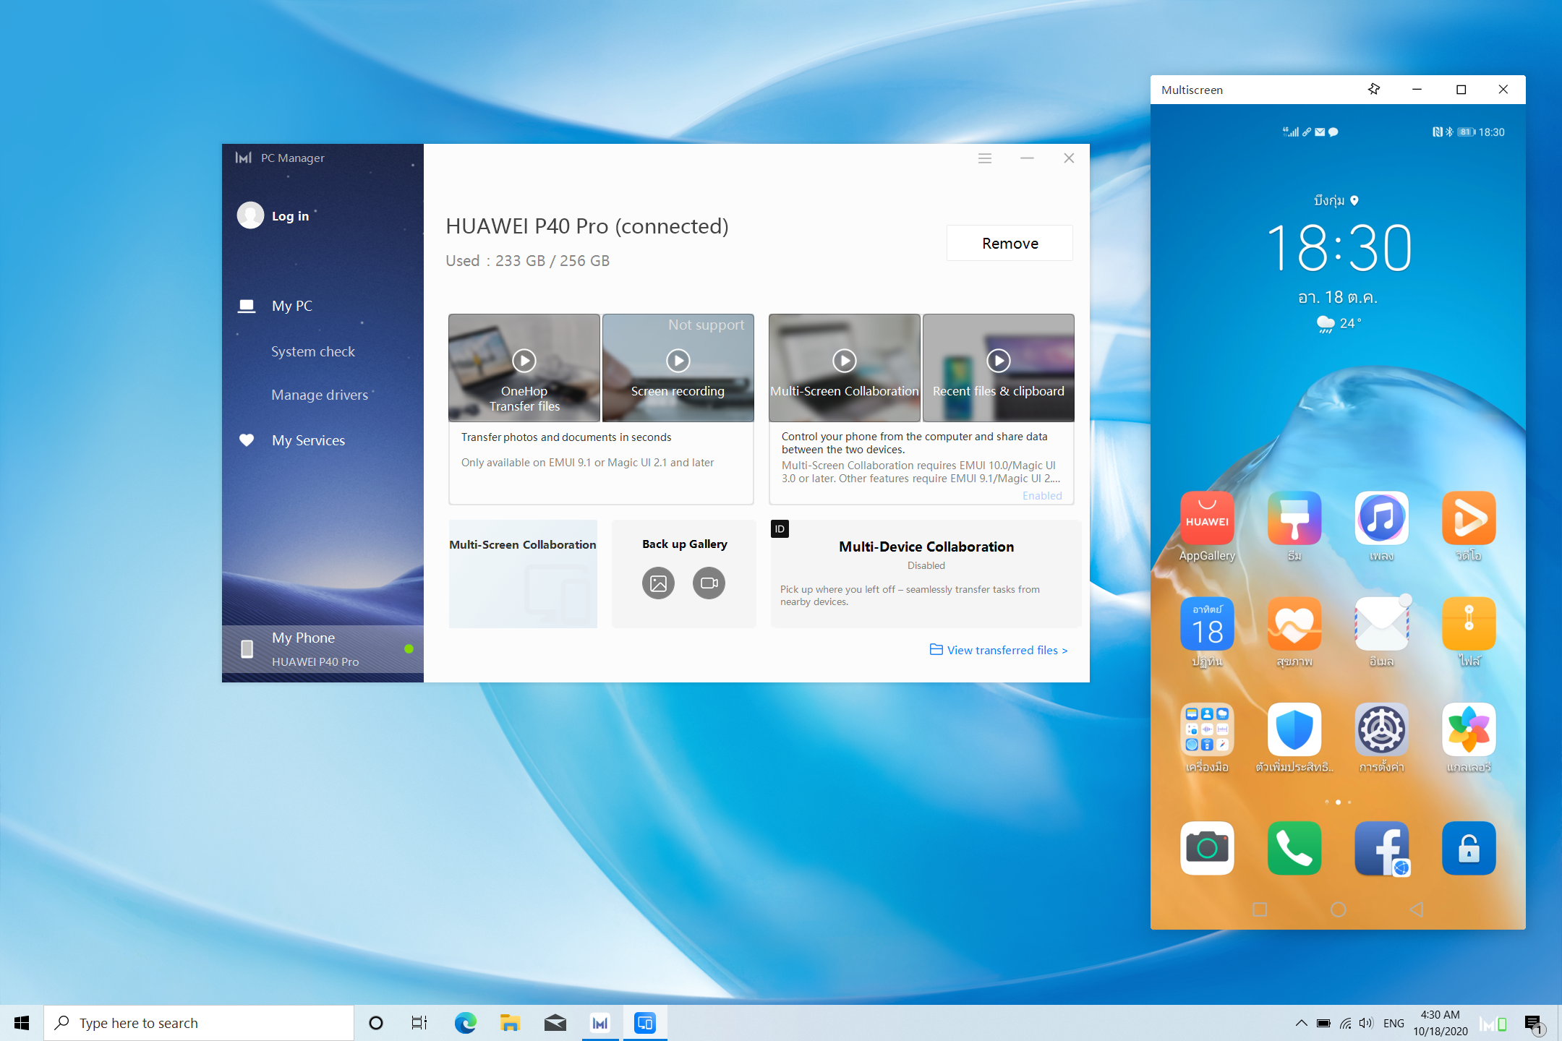Open View transferred files link

(999, 650)
